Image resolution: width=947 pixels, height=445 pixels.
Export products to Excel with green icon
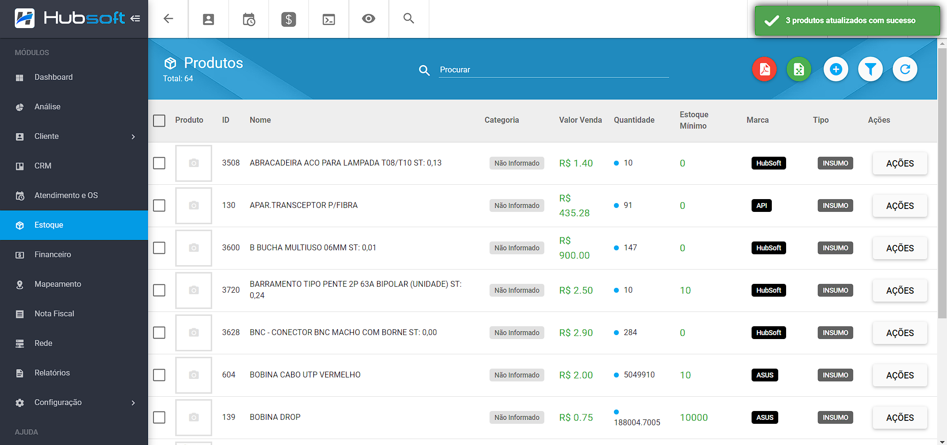[x=798, y=69]
